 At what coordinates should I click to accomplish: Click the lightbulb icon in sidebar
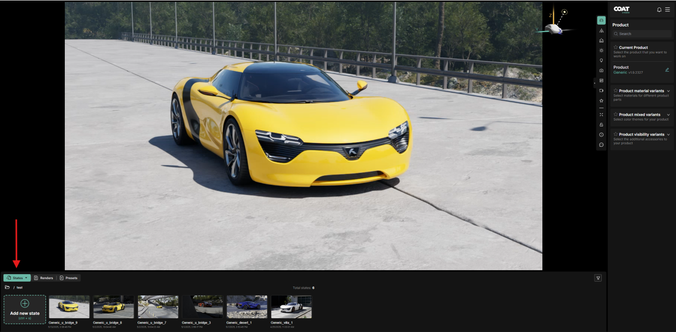coord(601,60)
